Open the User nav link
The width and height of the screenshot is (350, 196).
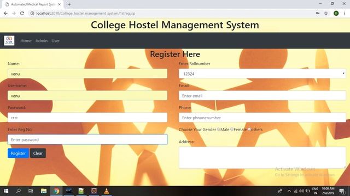tap(56, 41)
